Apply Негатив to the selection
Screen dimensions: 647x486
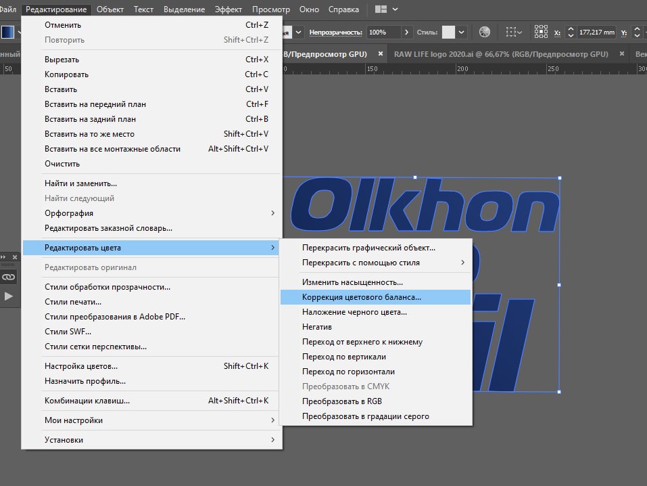(x=375, y=327)
